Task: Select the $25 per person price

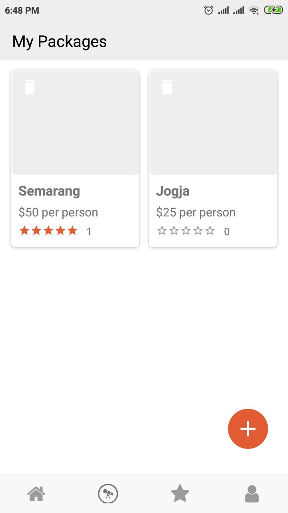Action: click(x=196, y=212)
